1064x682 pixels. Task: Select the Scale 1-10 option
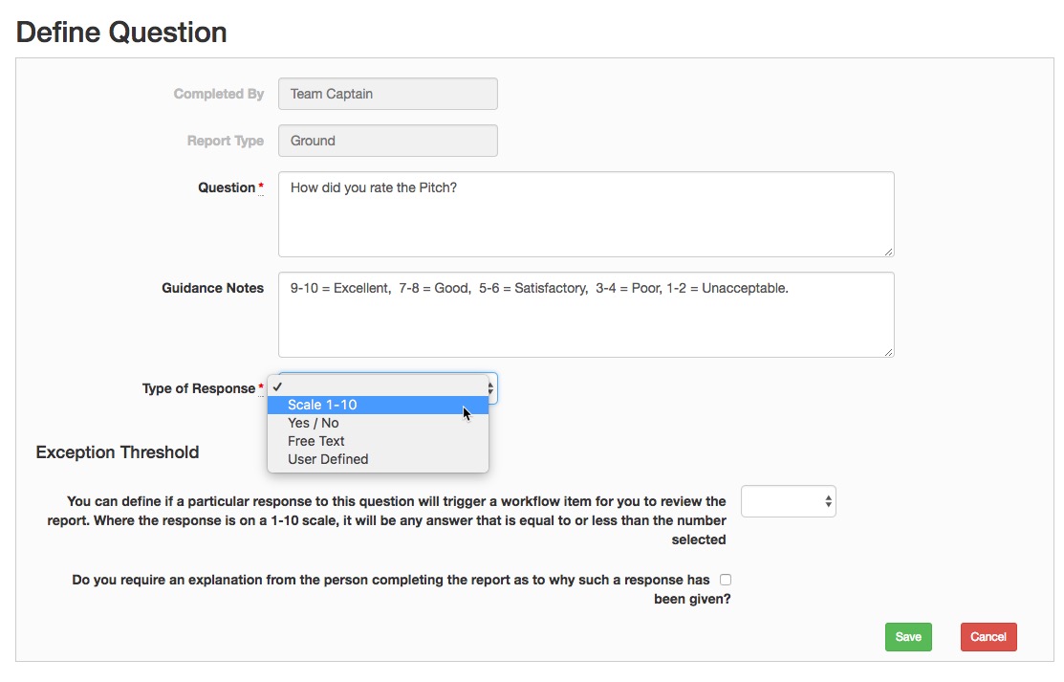[x=378, y=405]
